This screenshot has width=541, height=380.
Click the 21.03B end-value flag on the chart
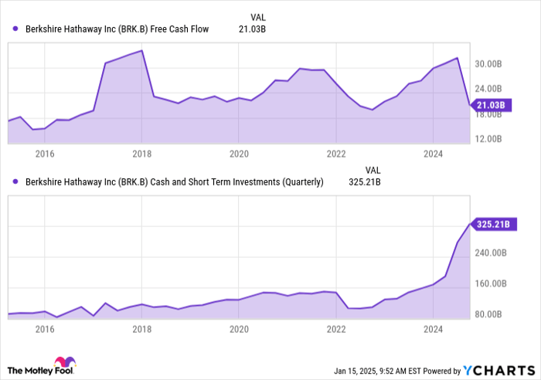pyautogui.click(x=489, y=104)
